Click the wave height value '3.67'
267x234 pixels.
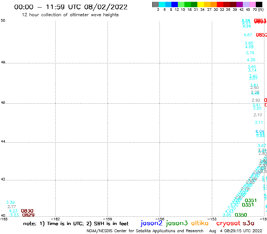coord(262,146)
